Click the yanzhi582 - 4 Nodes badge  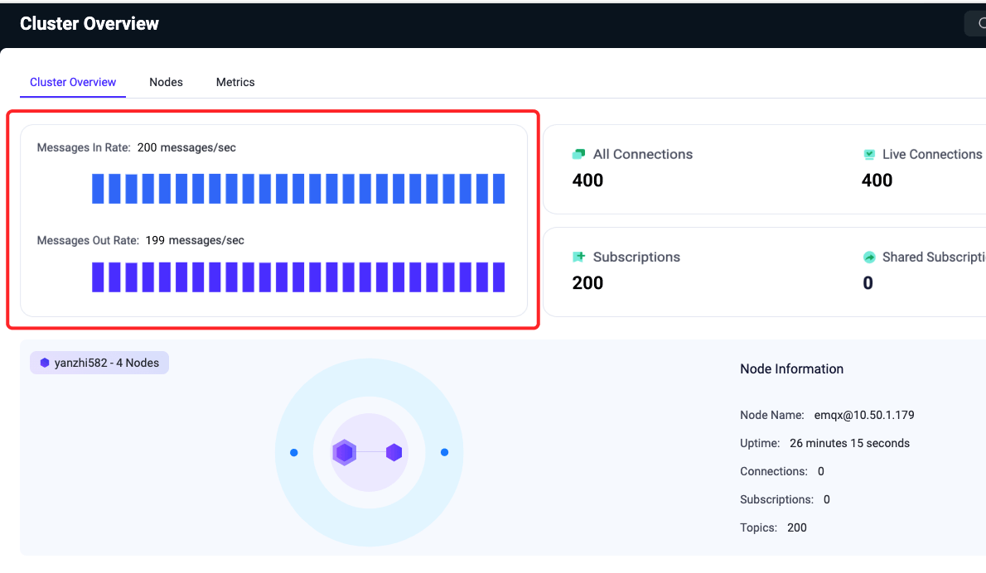click(99, 363)
